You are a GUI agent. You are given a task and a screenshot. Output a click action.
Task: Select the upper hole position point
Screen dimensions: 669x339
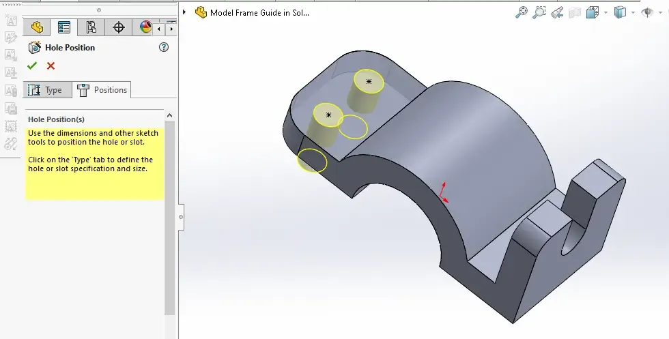[x=369, y=81]
